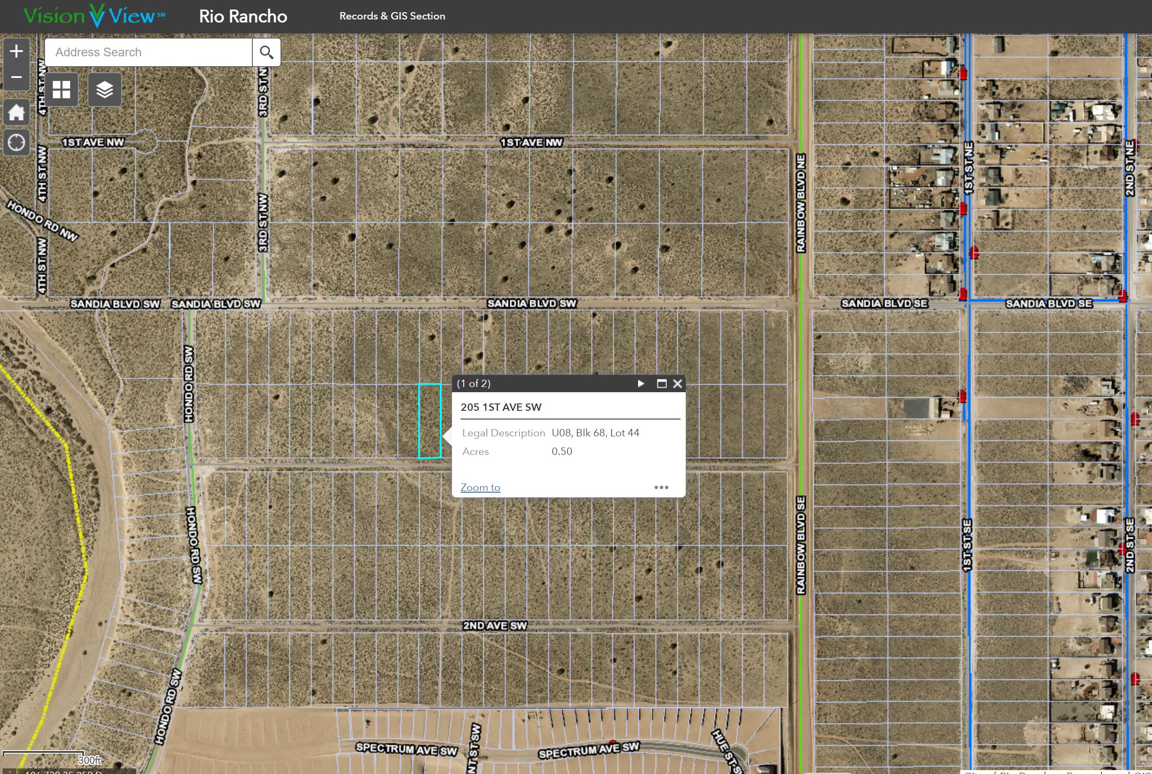Click the 1ST ST NE street label

968,168
